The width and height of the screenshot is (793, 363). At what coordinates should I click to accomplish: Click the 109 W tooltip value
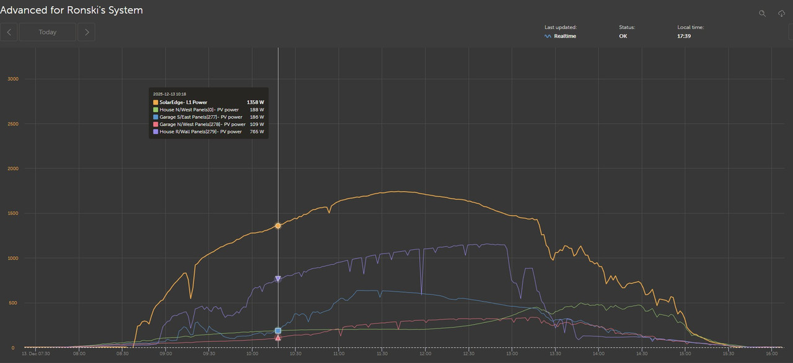click(257, 124)
